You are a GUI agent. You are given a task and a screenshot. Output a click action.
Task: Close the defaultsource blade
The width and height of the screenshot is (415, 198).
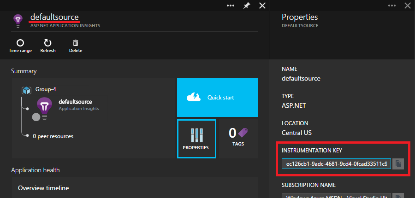click(262, 6)
